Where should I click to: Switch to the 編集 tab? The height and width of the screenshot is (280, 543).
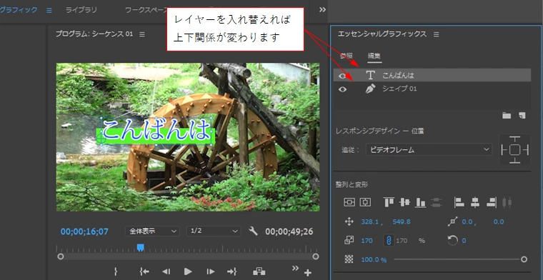point(374,56)
